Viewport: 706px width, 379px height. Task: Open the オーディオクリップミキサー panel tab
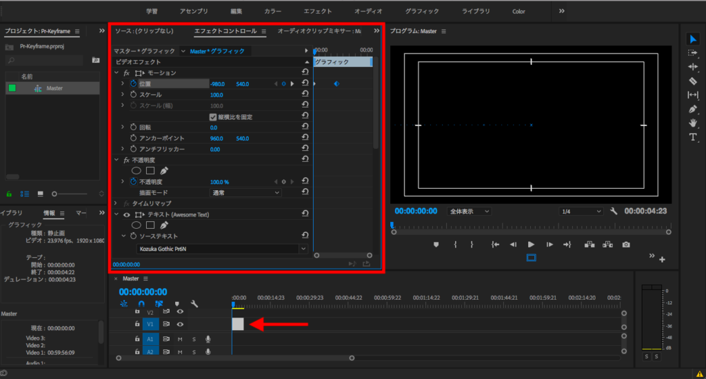[x=319, y=31]
